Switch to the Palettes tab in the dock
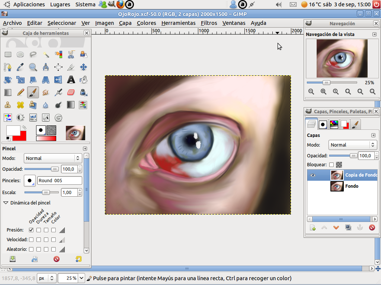The image size is (381, 285). pyautogui.click(x=334, y=124)
